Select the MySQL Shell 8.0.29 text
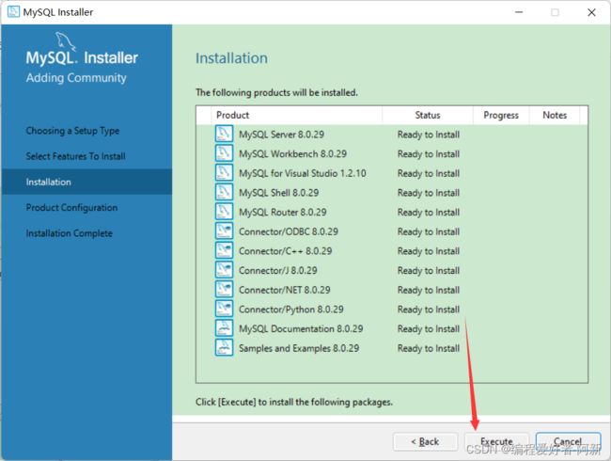Viewport: 611px width, 461px height. pyautogui.click(x=278, y=193)
